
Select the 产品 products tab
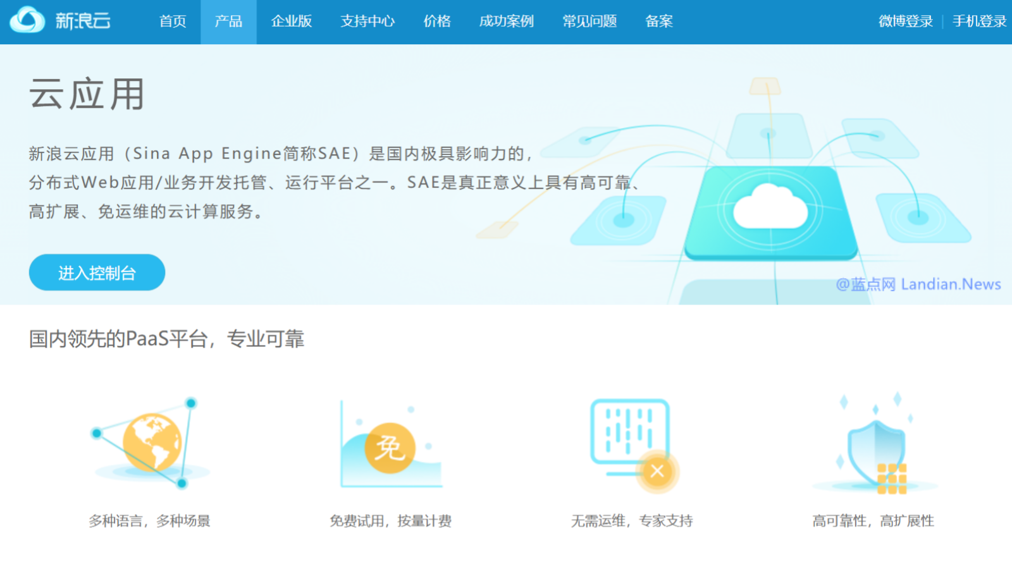(x=228, y=21)
